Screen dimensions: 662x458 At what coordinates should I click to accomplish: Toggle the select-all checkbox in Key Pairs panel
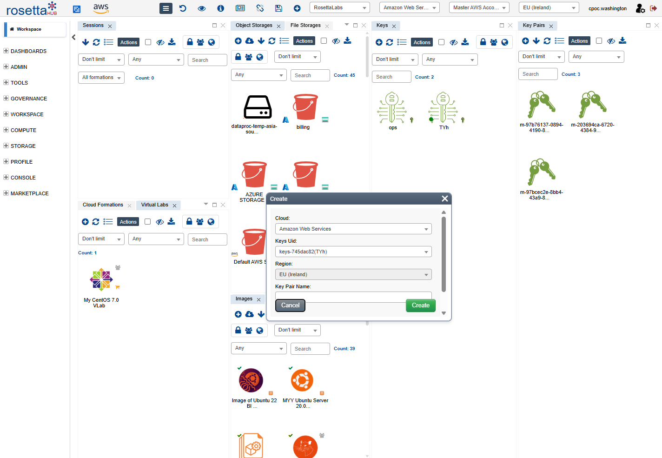(599, 41)
